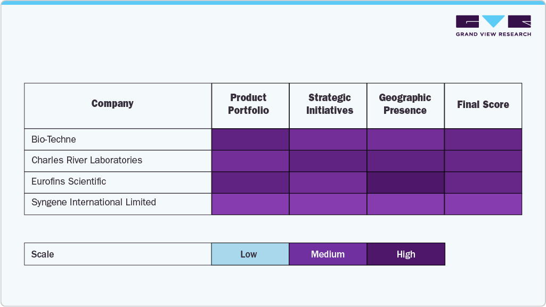
Task: Select the Charles River Laboratories row label
Action: (87, 160)
